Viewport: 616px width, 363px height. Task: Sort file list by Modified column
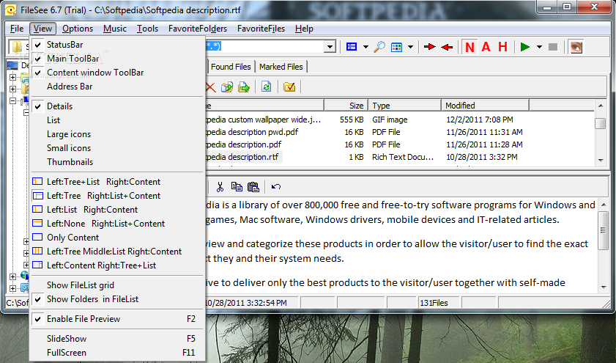pyautogui.click(x=485, y=106)
